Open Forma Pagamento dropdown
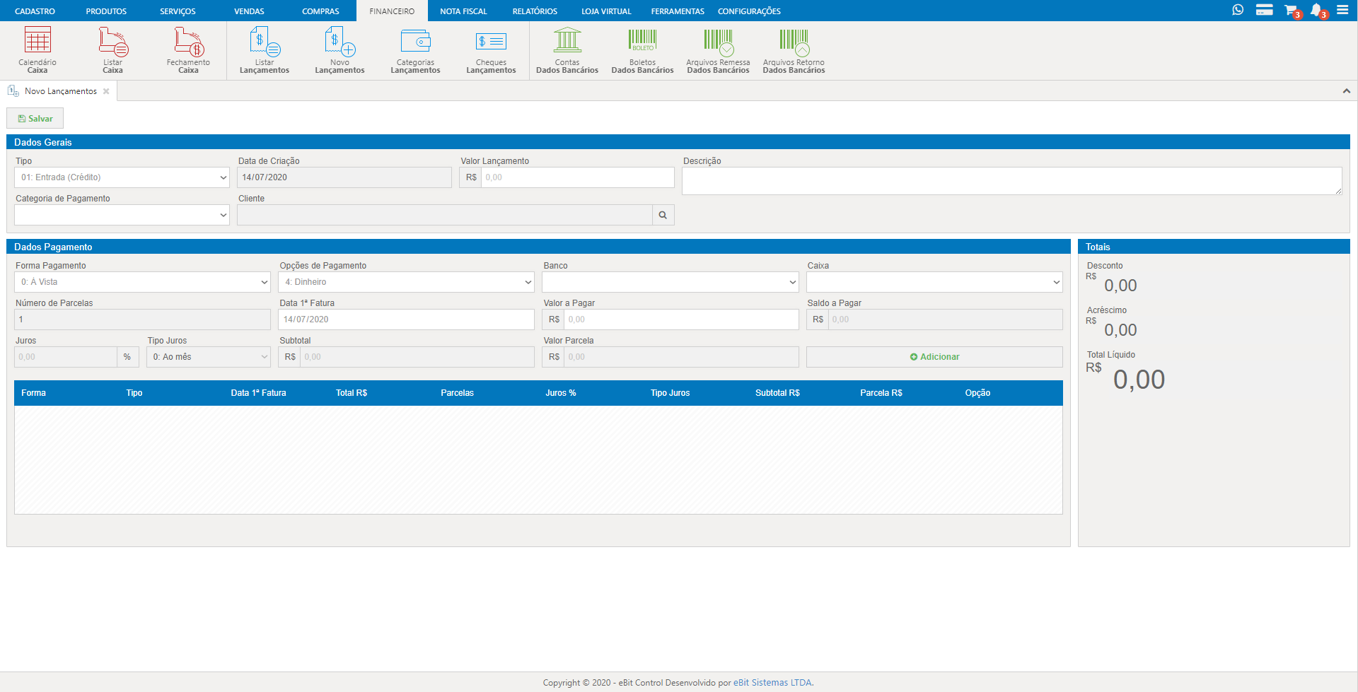 [142, 282]
